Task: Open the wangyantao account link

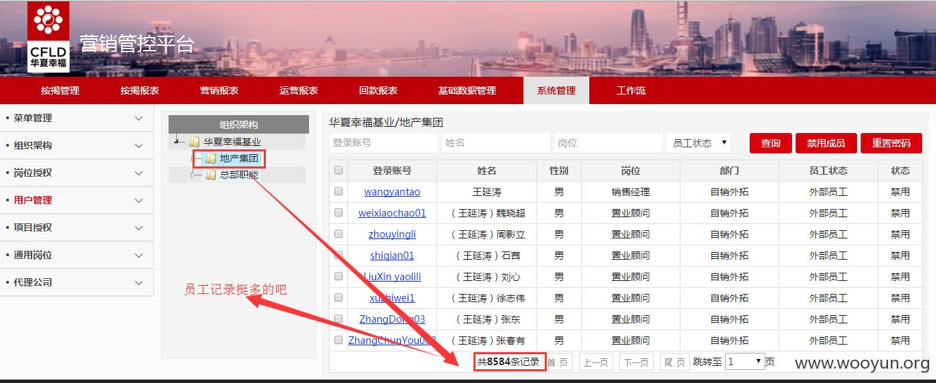Action: pos(392,192)
